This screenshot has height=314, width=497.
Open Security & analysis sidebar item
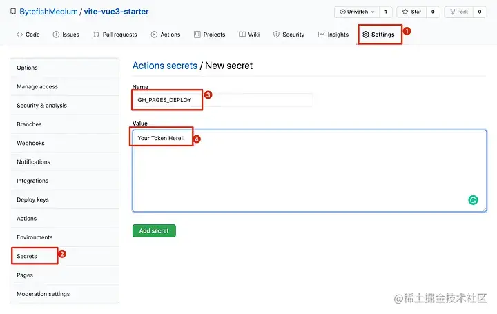65,105
